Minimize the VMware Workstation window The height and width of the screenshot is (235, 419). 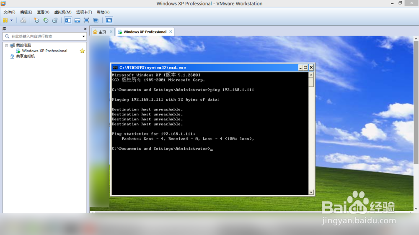[x=392, y=3]
